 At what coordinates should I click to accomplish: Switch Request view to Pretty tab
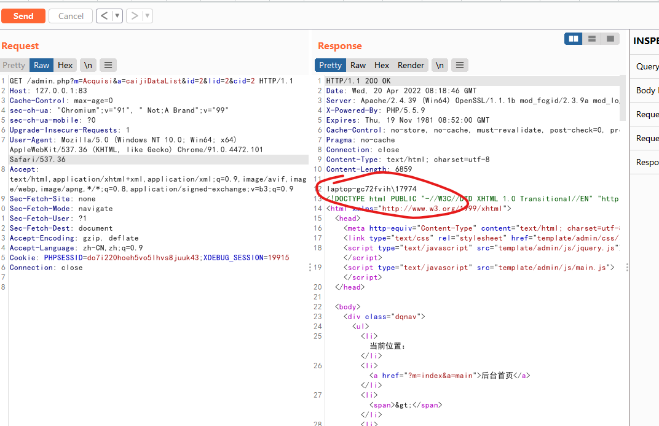point(14,65)
